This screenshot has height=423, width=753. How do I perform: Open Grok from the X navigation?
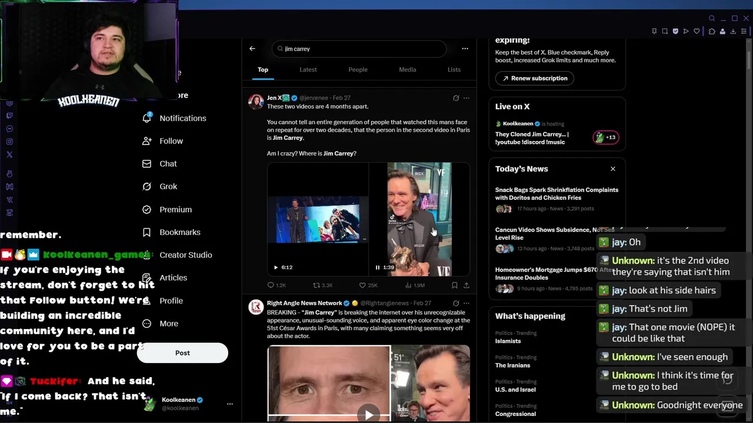[x=159, y=186]
